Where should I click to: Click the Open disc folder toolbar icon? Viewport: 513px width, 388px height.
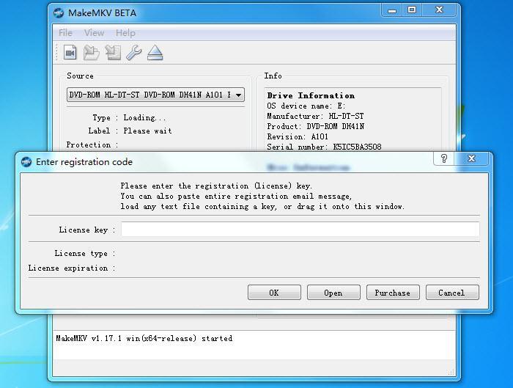click(92, 52)
